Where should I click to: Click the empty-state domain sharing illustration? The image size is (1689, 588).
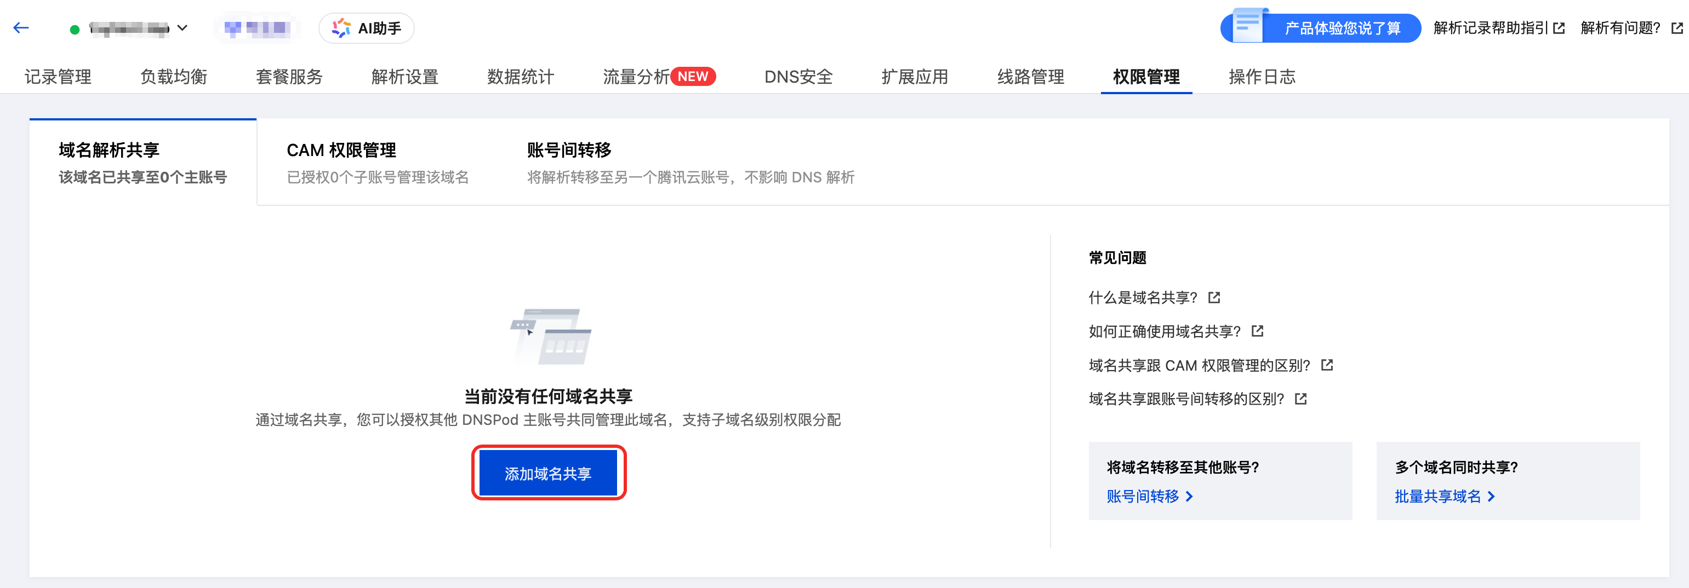551,336
